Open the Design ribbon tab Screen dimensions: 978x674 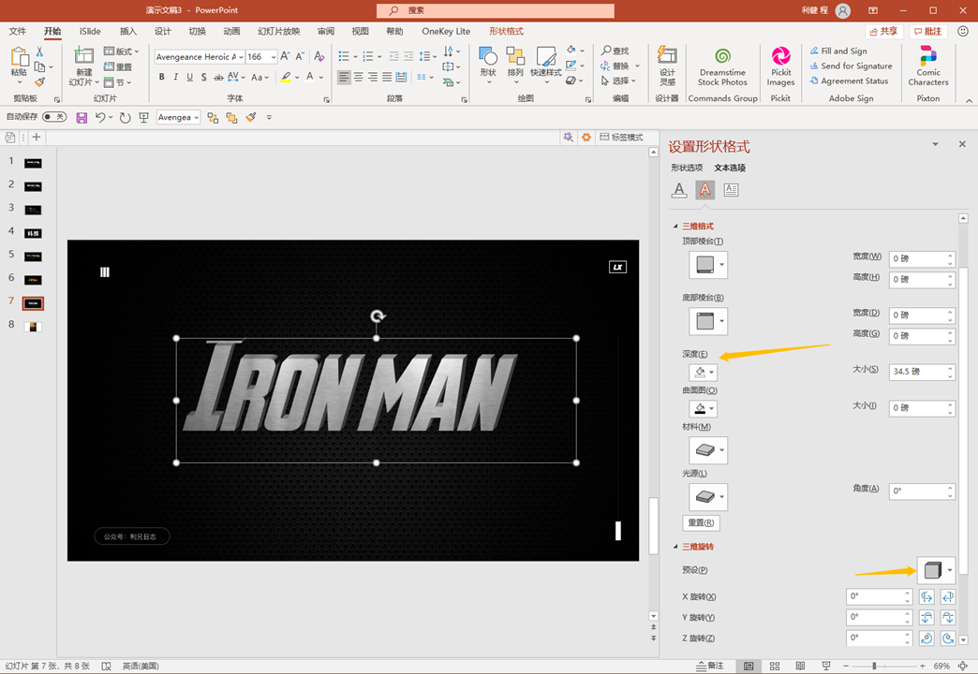(x=163, y=31)
